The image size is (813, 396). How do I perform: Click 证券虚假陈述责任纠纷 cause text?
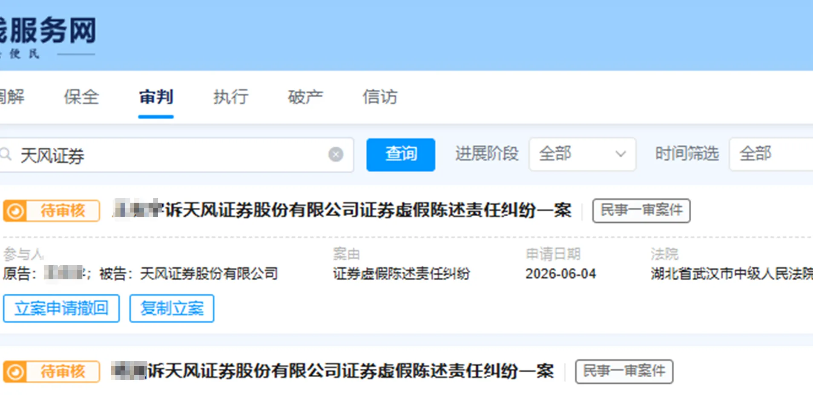(x=401, y=273)
